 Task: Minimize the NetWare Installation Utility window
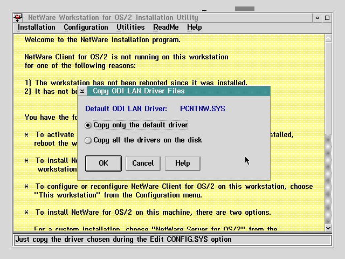[x=318, y=18]
